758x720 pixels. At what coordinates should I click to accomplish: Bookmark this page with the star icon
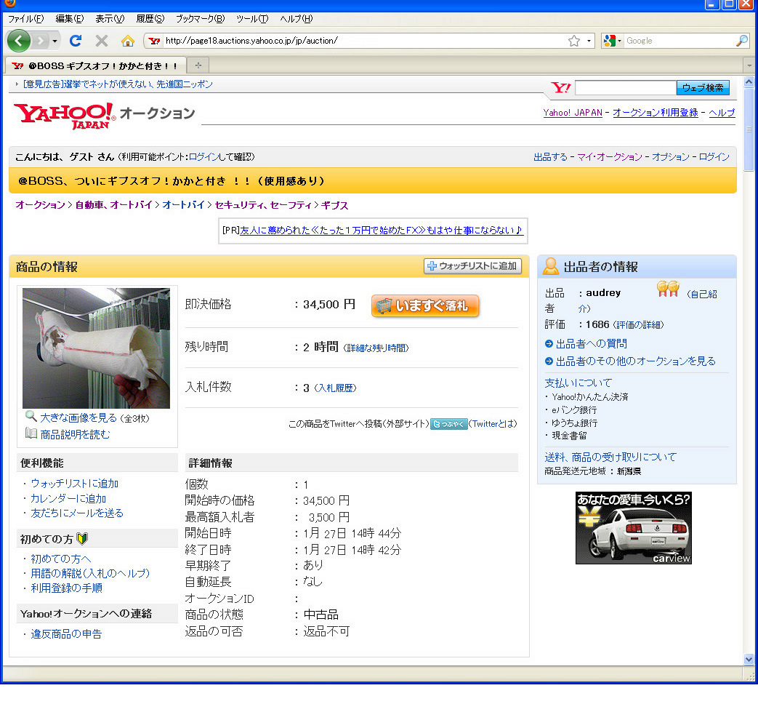[574, 41]
